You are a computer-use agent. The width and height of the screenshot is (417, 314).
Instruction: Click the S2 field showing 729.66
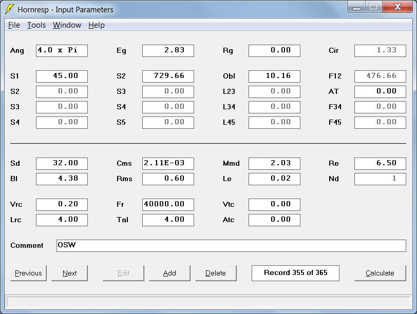pos(168,76)
